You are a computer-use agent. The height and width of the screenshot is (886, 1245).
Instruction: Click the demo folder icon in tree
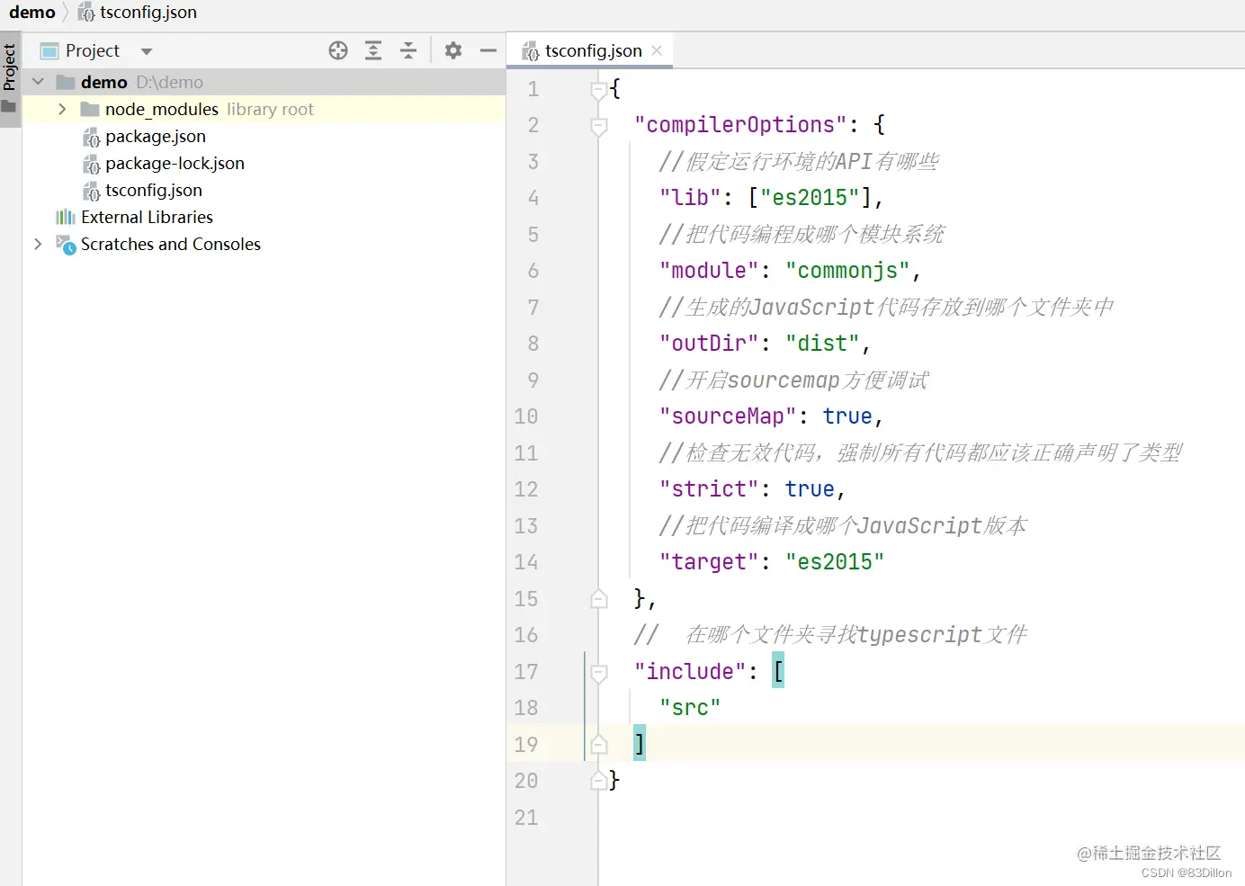click(65, 82)
